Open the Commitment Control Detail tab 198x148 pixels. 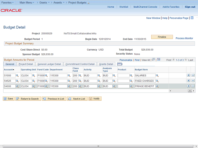coord(80,64)
